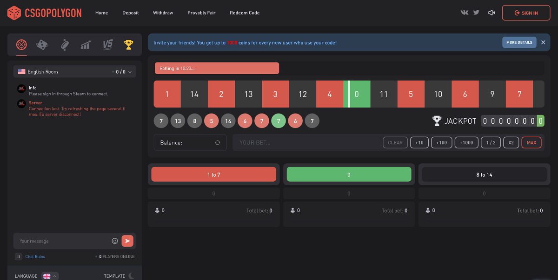
Task: Click the jackpot counter digits
Action: click(512, 121)
